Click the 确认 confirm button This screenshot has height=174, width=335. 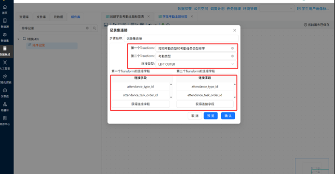228,116
